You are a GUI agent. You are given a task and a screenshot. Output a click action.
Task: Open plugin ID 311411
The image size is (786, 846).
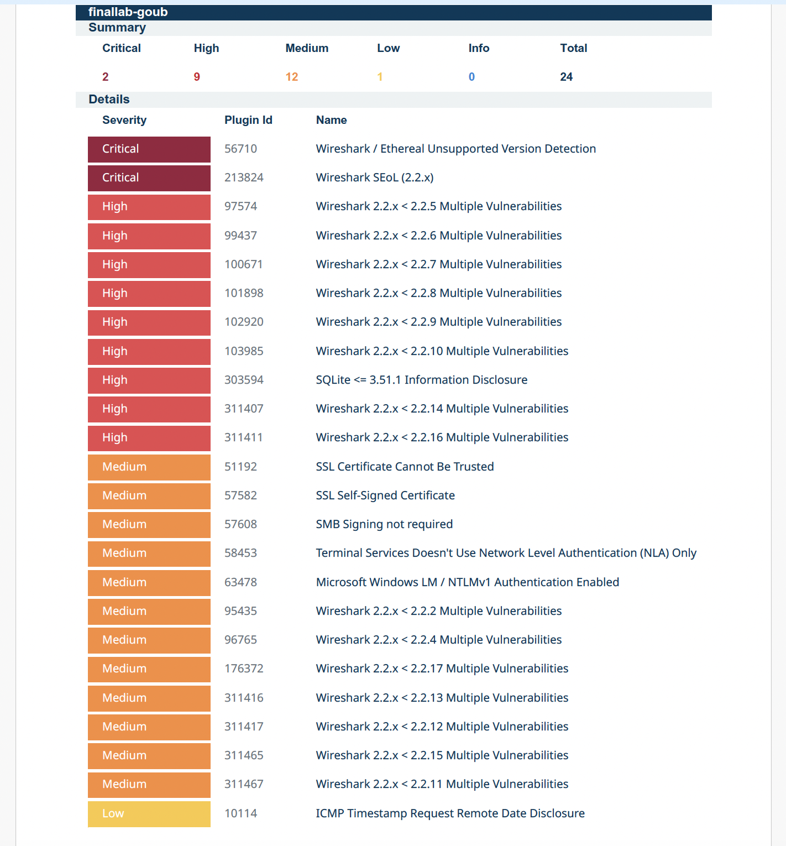(x=244, y=437)
